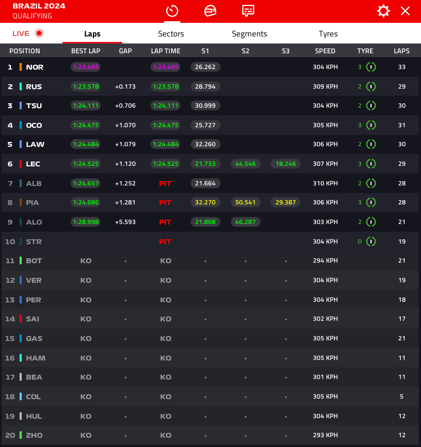Switch to the Sectors tab
421x447 pixels.
point(171,34)
